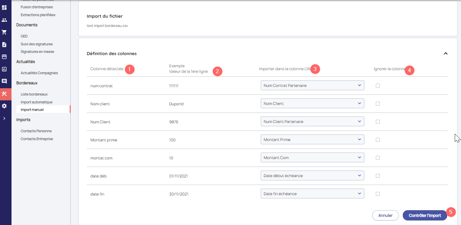461x225 pixels.
Task: Expand the sidebar with the chevron arrow
Action: 4,118
